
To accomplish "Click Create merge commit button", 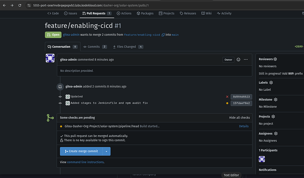I will click(81, 151).
